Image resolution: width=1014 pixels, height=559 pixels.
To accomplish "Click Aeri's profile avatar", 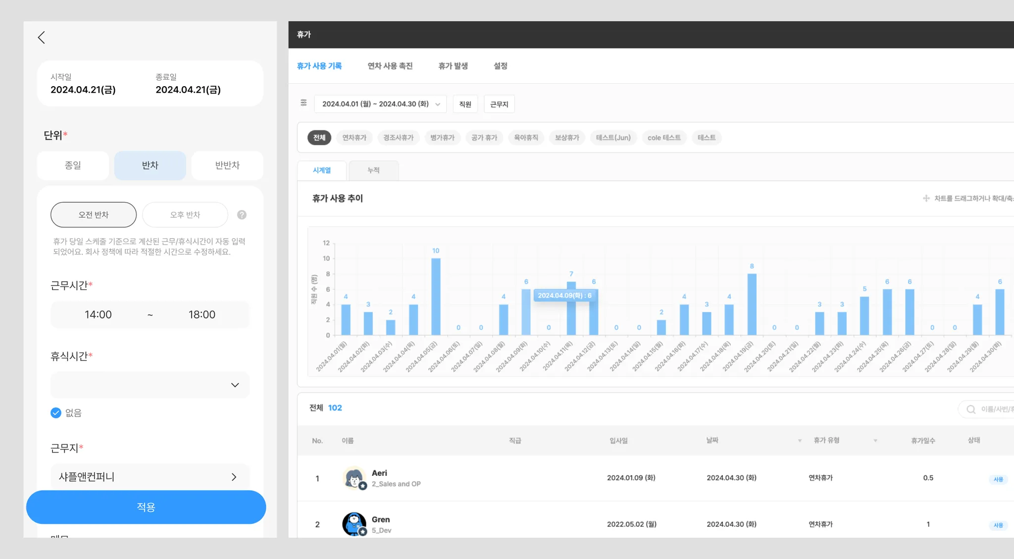I will [354, 478].
